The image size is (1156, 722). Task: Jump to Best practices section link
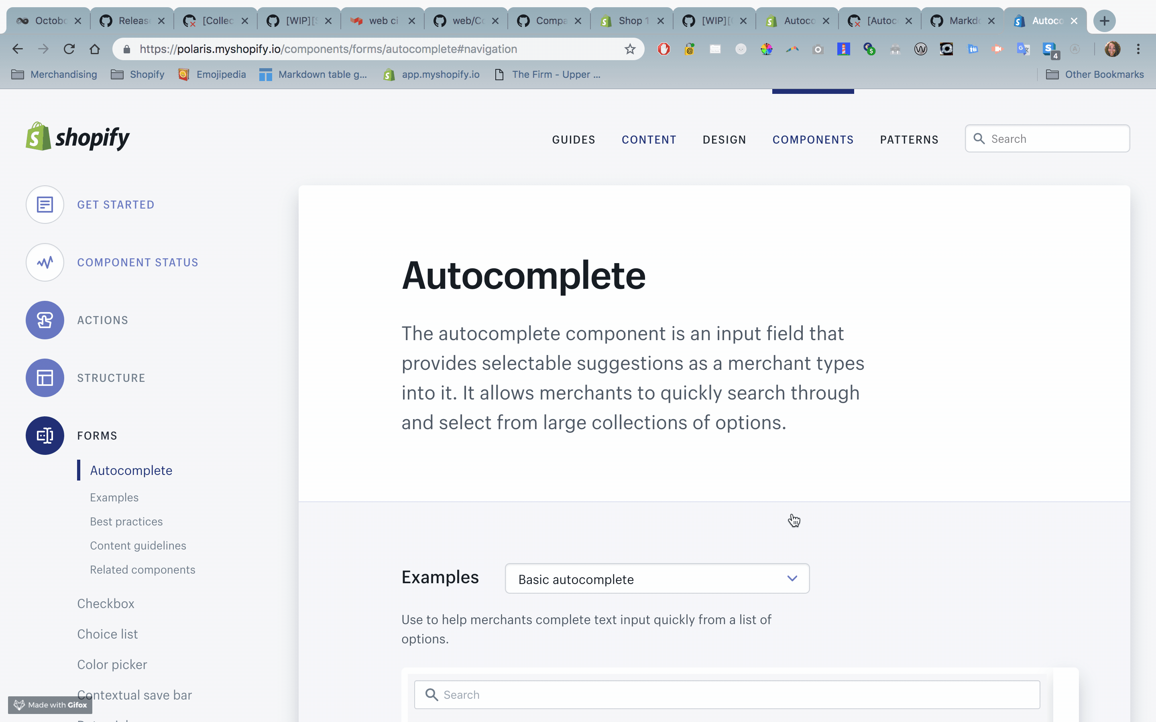coord(126,521)
